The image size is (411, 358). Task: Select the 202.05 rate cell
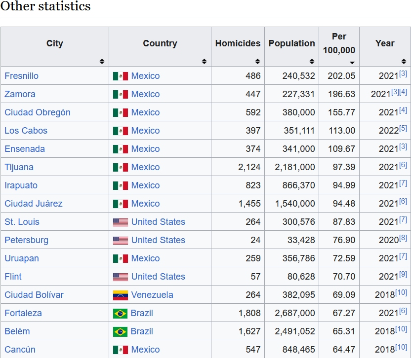339,76
